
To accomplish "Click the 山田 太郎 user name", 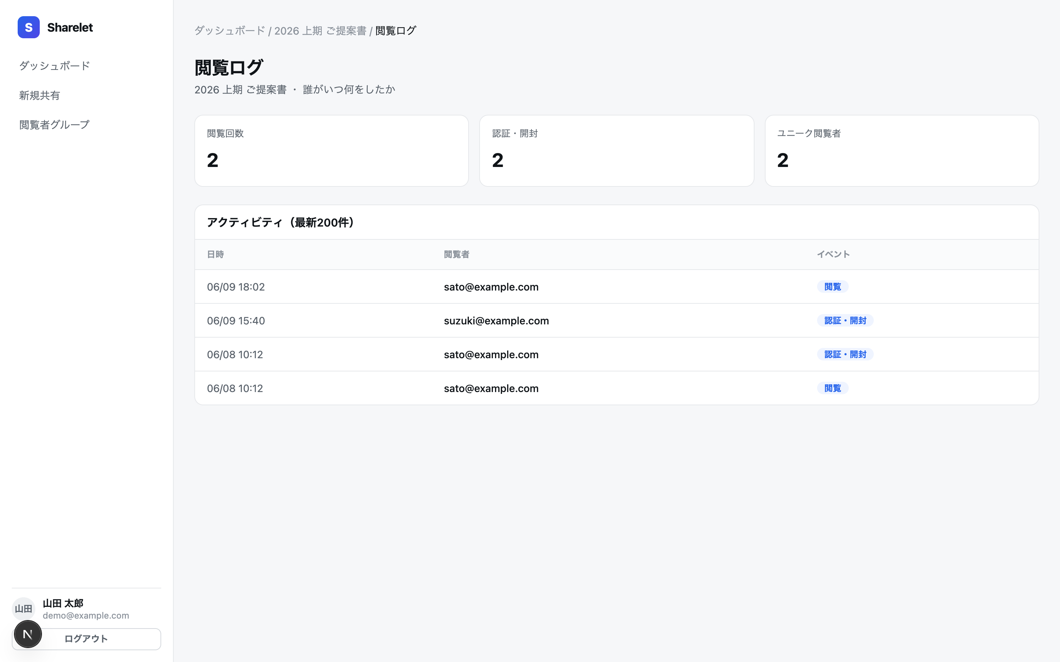I will coord(63,603).
